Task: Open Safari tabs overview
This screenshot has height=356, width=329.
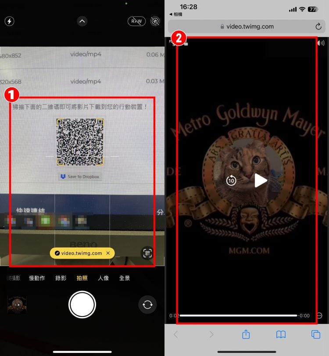Action: tap(316, 334)
